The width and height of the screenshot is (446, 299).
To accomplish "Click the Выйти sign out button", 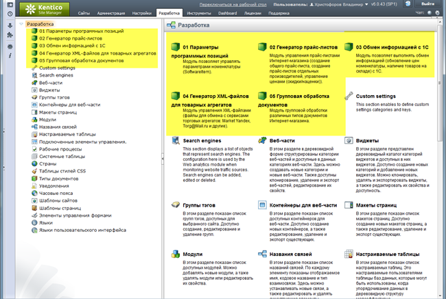I will click(427, 3).
